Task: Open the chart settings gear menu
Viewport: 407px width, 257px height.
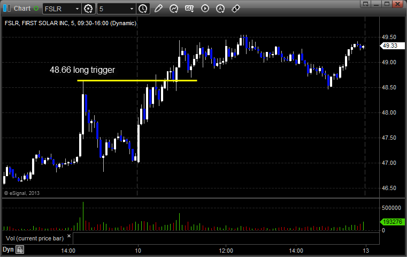Action: [88, 9]
